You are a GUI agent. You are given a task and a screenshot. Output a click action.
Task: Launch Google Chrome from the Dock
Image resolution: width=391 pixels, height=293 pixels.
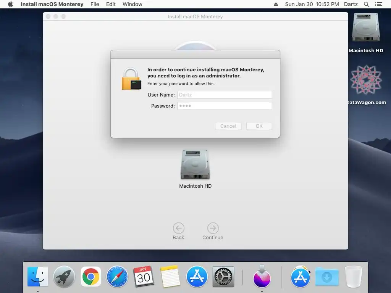point(91,277)
